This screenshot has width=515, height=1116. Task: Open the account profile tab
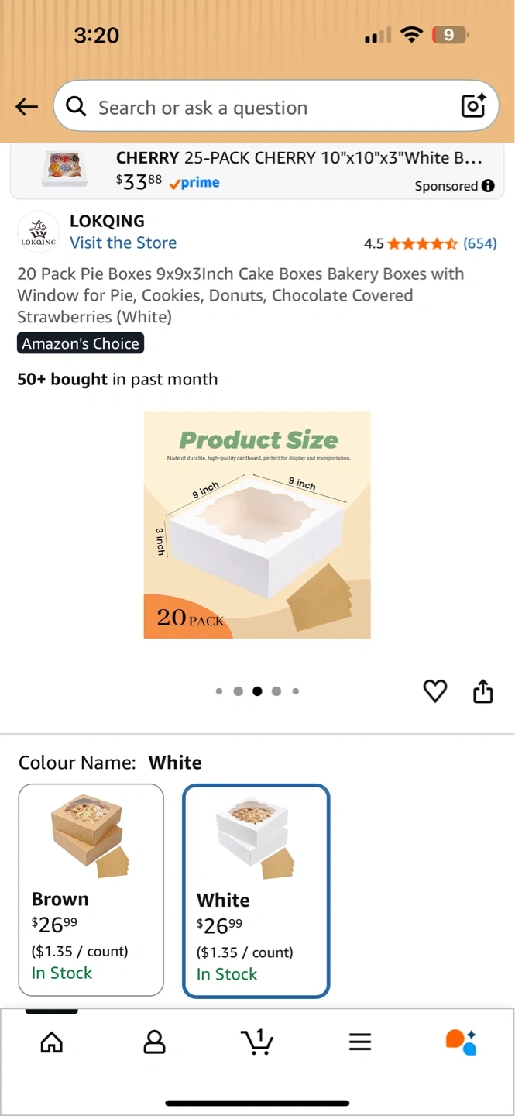click(155, 1042)
